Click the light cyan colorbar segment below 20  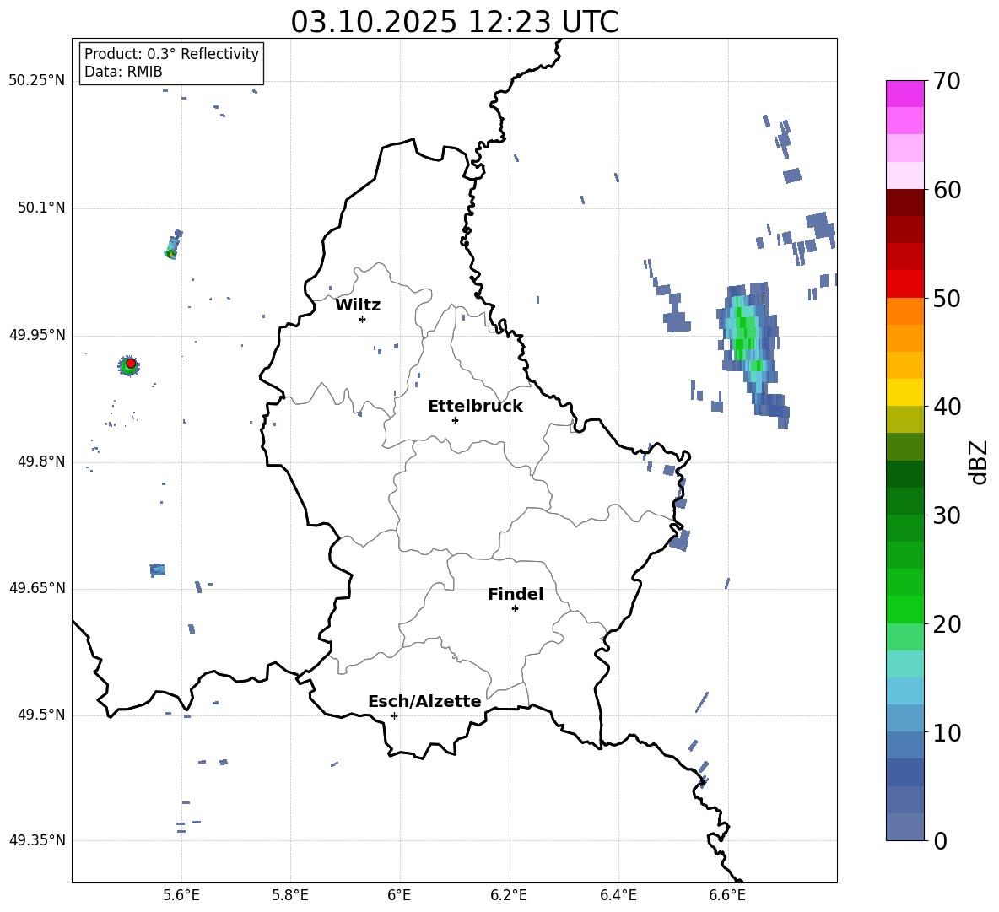click(904, 664)
